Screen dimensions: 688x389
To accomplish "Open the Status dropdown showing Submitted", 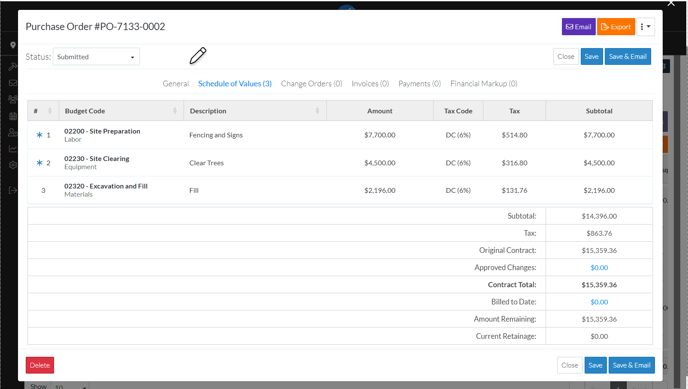I will [x=96, y=57].
